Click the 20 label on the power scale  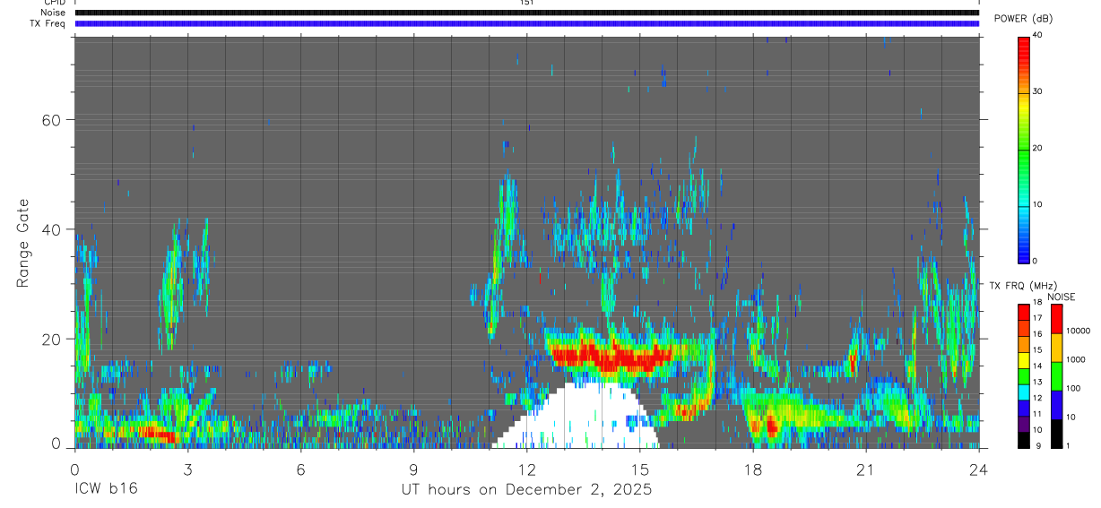(x=1038, y=148)
